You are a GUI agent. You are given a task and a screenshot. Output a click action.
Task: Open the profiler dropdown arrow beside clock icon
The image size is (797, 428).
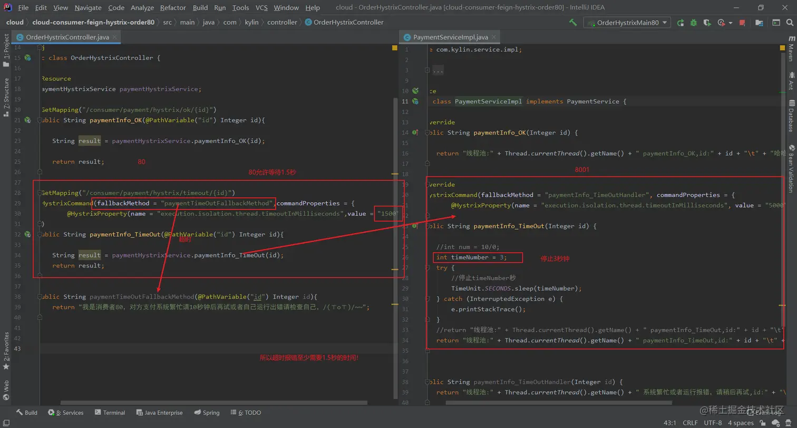click(731, 23)
